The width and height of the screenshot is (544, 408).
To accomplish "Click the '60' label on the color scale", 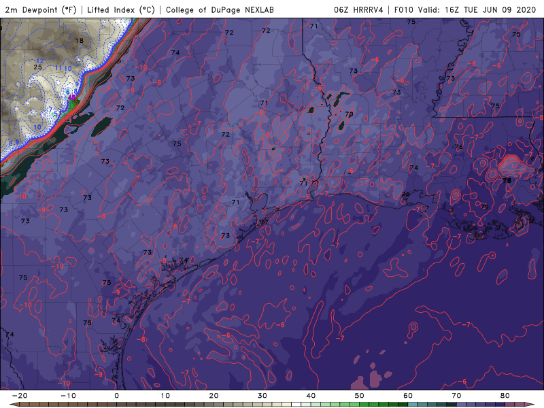I will click(x=408, y=396).
